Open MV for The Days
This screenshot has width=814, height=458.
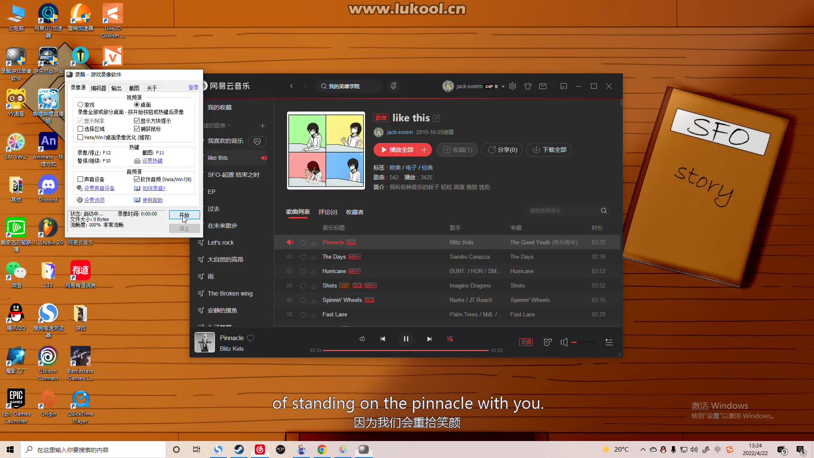tap(354, 257)
